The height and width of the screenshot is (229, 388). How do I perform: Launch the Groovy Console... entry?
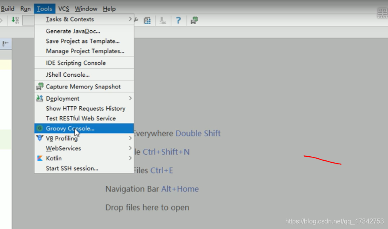click(x=84, y=128)
